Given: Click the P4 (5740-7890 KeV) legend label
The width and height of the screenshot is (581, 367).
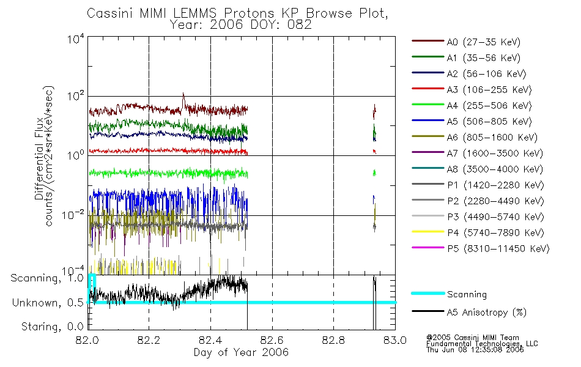Looking at the screenshot, I should 495,233.
